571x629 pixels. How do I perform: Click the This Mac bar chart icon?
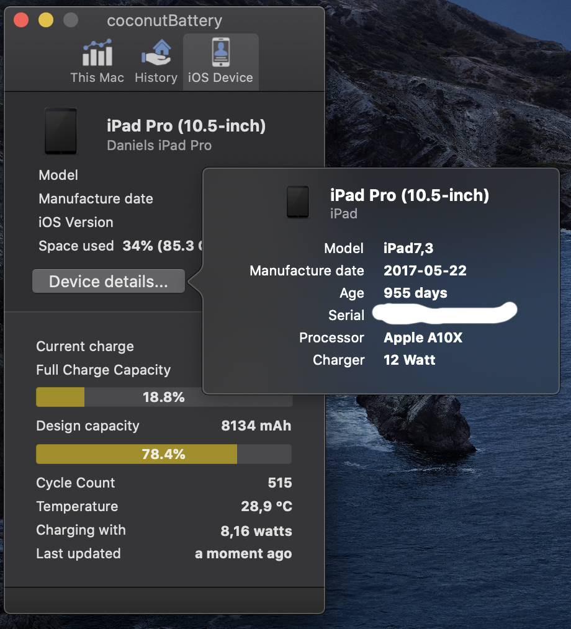click(x=97, y=53)
